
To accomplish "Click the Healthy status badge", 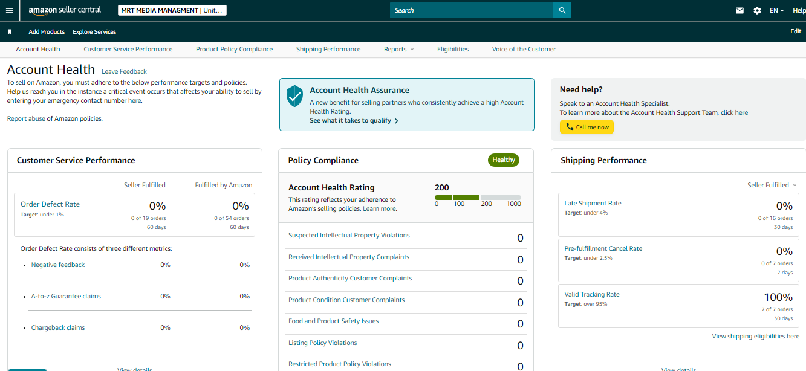I will [x=504, y=160].
